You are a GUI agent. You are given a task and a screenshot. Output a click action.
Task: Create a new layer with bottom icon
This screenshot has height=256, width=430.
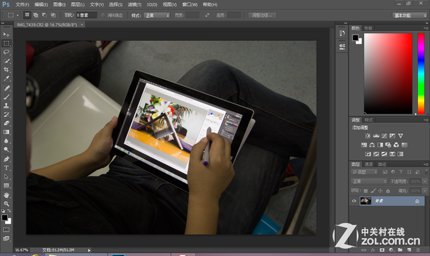pos(409,250)
